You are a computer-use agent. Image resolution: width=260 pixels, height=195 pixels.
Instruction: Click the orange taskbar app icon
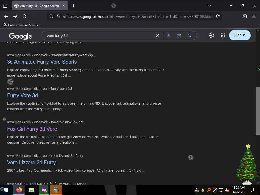(56, 190)
